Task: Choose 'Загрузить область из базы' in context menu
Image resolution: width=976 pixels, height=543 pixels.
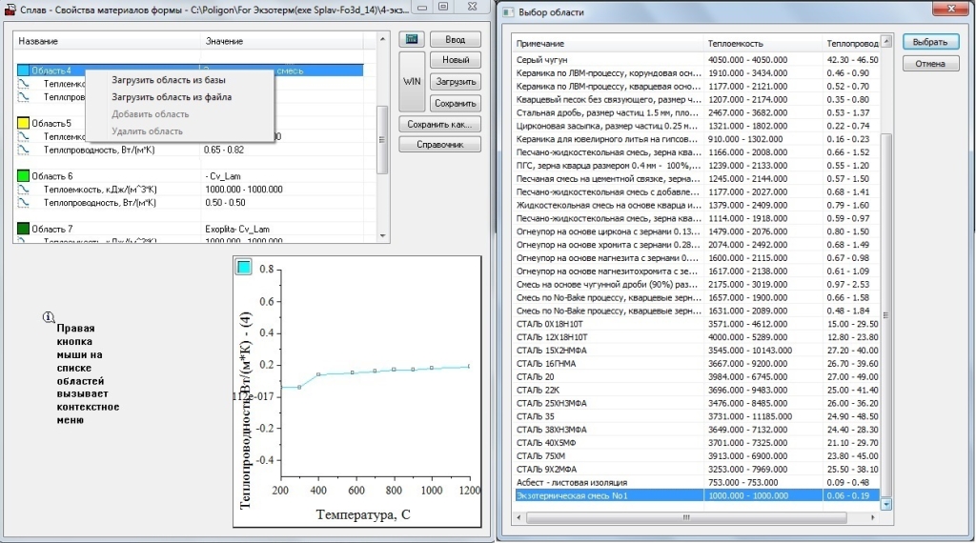Action: pos(169,80)
